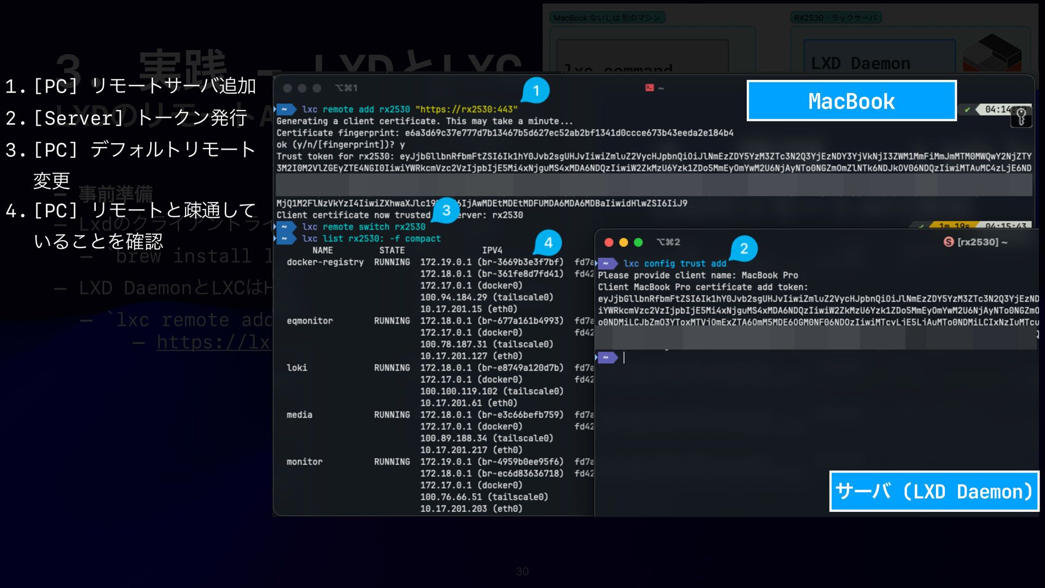The width and height of the screenshot is (1045, 588).
Task: Click the green checkmark status beside 04:14
Action: pos(967,109)
